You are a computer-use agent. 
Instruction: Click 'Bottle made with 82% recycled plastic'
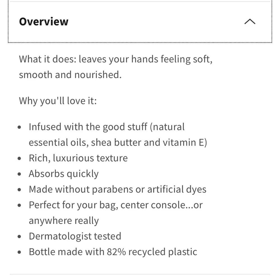pos(113,252)
